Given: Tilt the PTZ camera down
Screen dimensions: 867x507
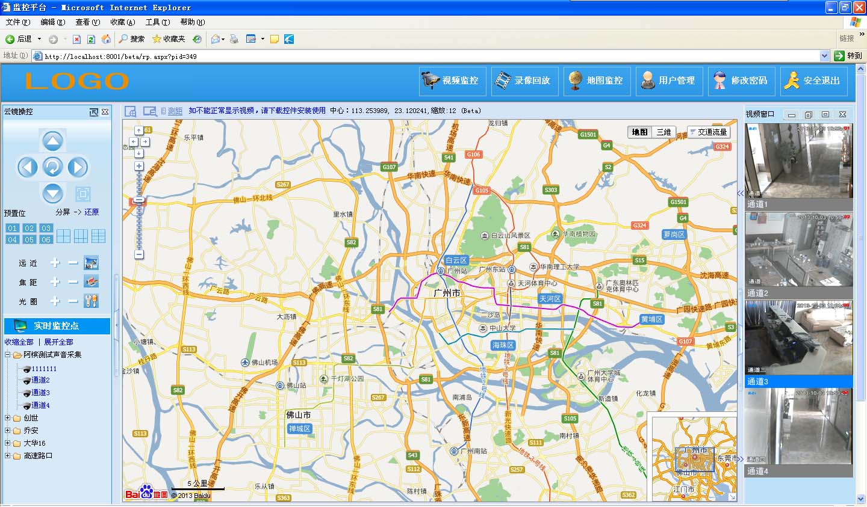Looking at the screenshot, I should [x=52, y=193].
